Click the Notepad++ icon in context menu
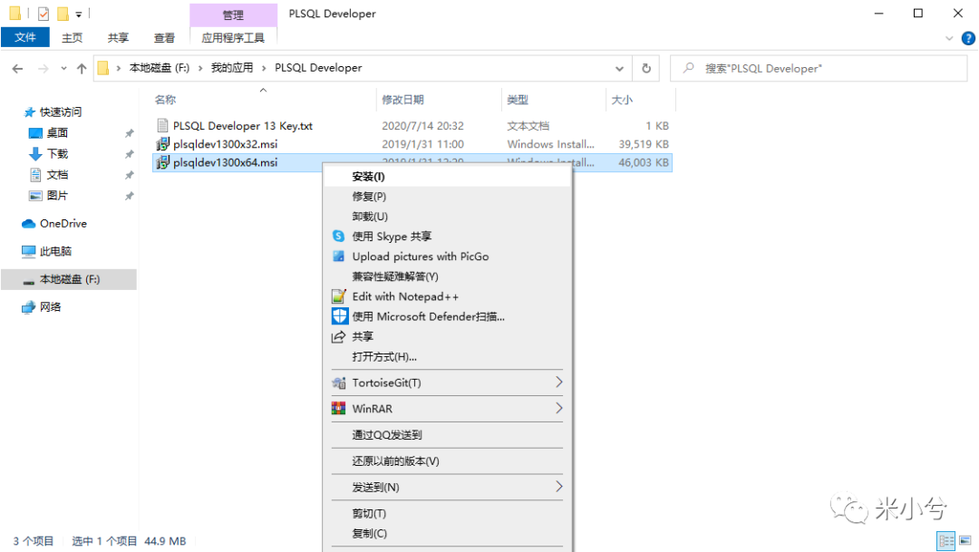This screenshot has width=979, height=552. click(x=338, y=296)
